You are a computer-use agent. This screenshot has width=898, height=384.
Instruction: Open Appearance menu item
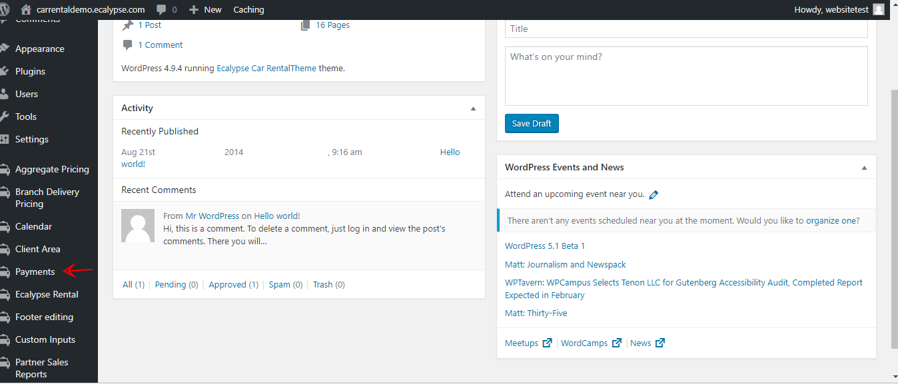(39, 49)
